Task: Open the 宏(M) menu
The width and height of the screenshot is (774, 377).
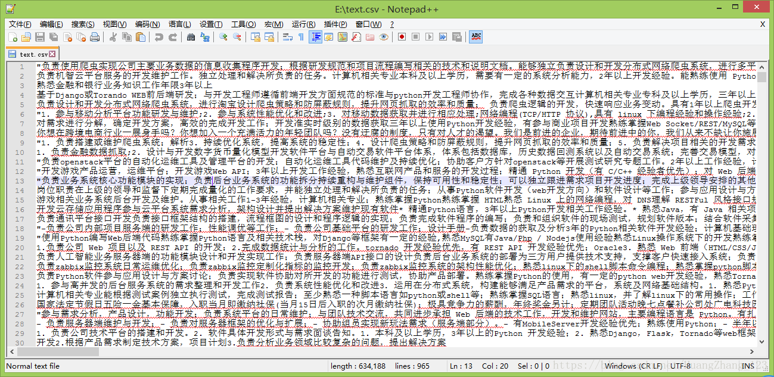Action: 273,24
